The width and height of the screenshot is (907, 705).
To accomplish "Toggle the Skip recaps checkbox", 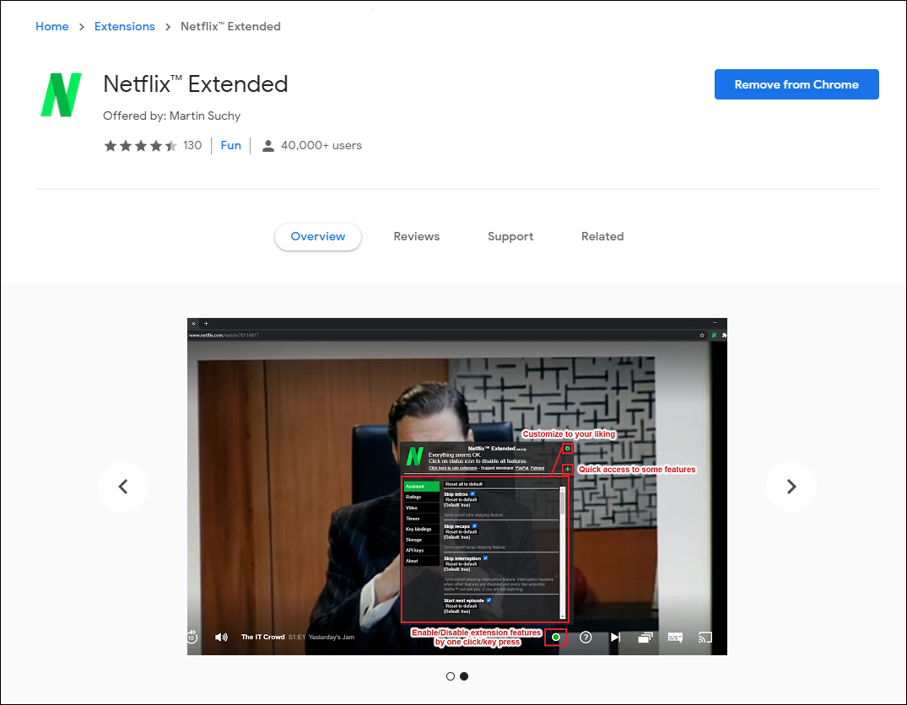I will 474,526.
